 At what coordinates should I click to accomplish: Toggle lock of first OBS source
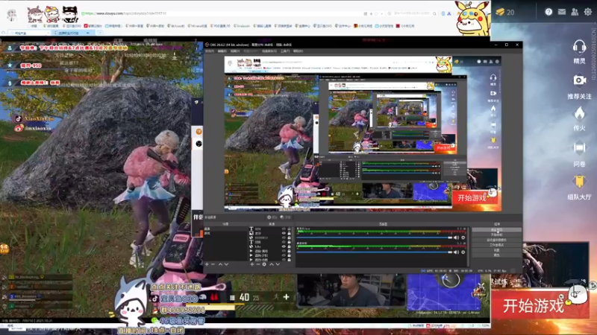tap(289, 229)
